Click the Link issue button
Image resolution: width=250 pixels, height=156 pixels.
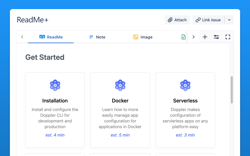[x=208, y=20]
